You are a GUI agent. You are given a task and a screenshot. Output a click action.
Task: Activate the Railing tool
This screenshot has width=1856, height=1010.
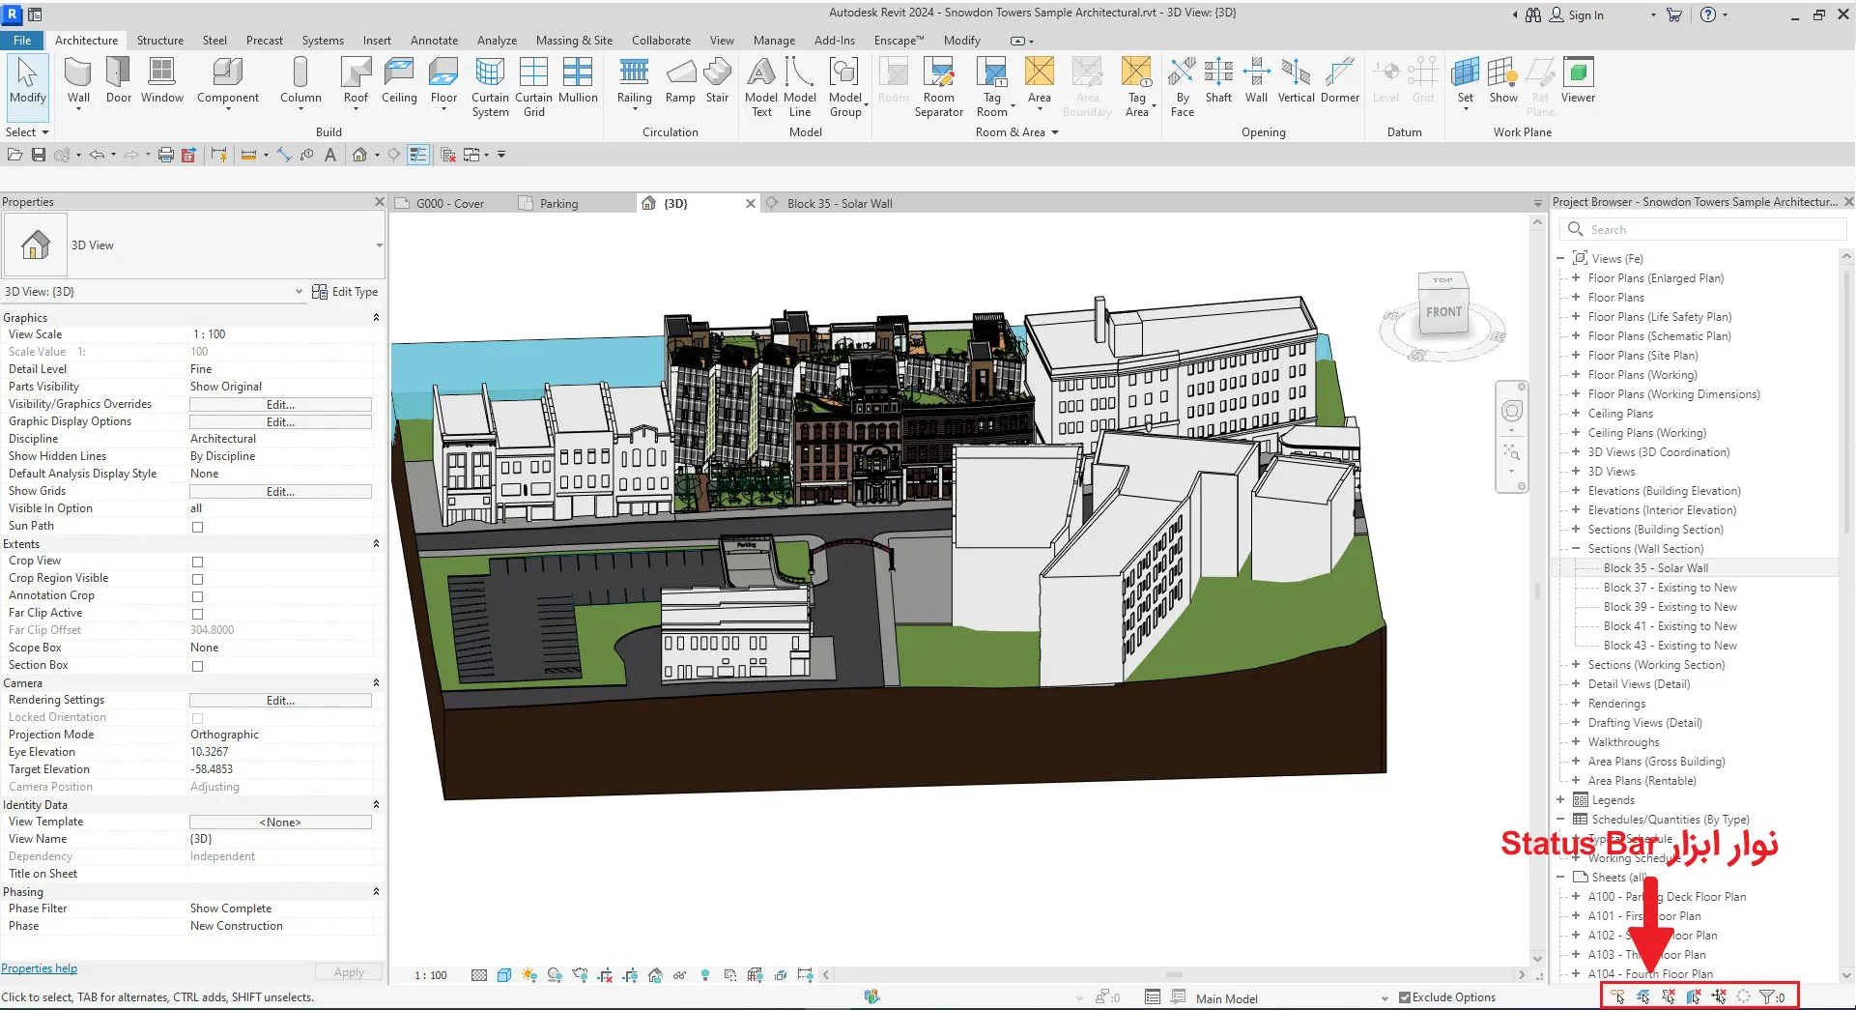click(x=634, y=82)
